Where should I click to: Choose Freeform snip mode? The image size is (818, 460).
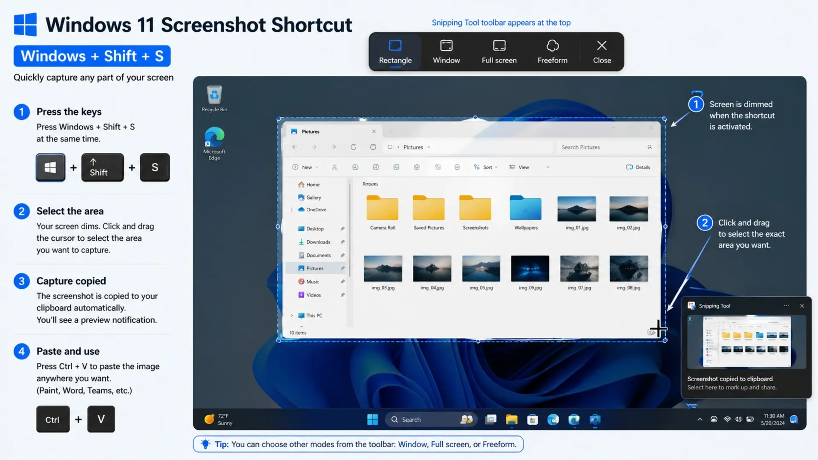[x=552, y=52]
